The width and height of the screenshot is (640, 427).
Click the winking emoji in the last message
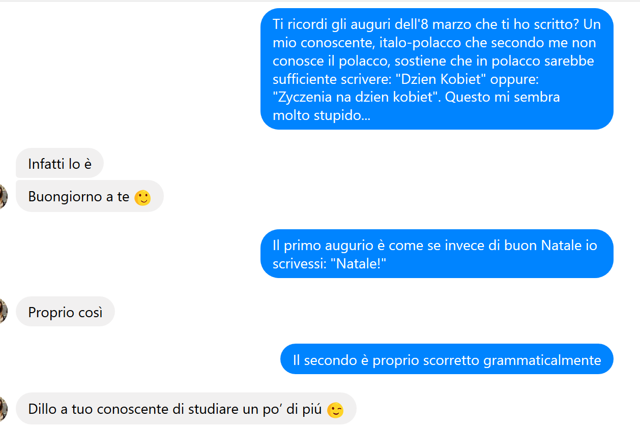coord(335,410)
